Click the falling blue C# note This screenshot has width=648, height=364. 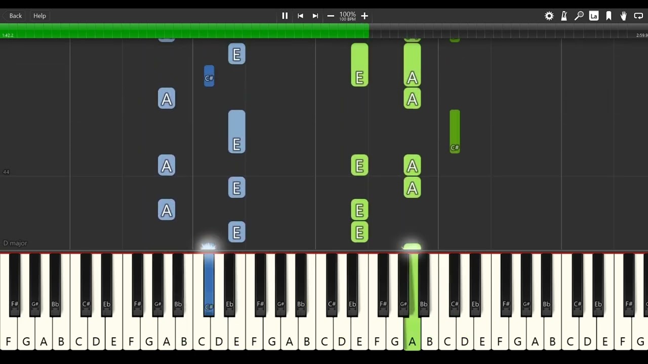tap(209, 76)
